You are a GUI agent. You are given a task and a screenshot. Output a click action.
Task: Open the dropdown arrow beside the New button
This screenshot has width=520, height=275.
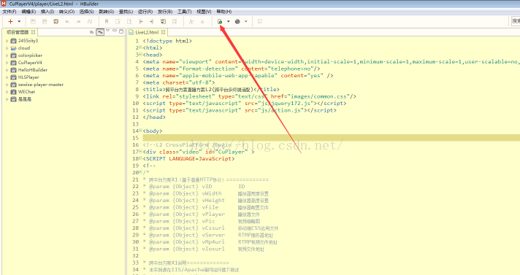pos(19,22)
